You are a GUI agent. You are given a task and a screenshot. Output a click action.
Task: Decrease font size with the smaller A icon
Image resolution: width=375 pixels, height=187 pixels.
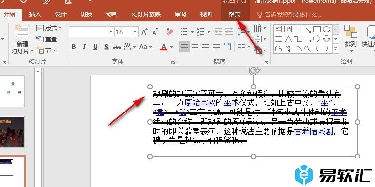pyautogui.click(x=155, y=32)
